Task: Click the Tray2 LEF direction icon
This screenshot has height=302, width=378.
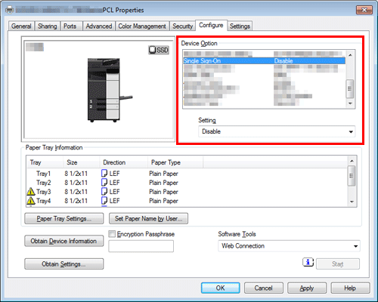Action: click(x=104, y=183)
